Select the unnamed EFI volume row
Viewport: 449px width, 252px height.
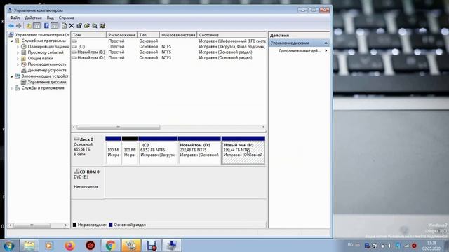168,41
